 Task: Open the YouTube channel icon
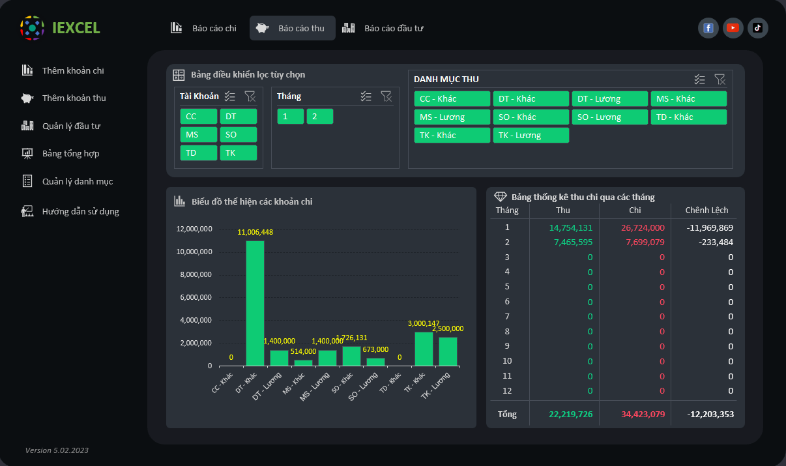point(733,28)
